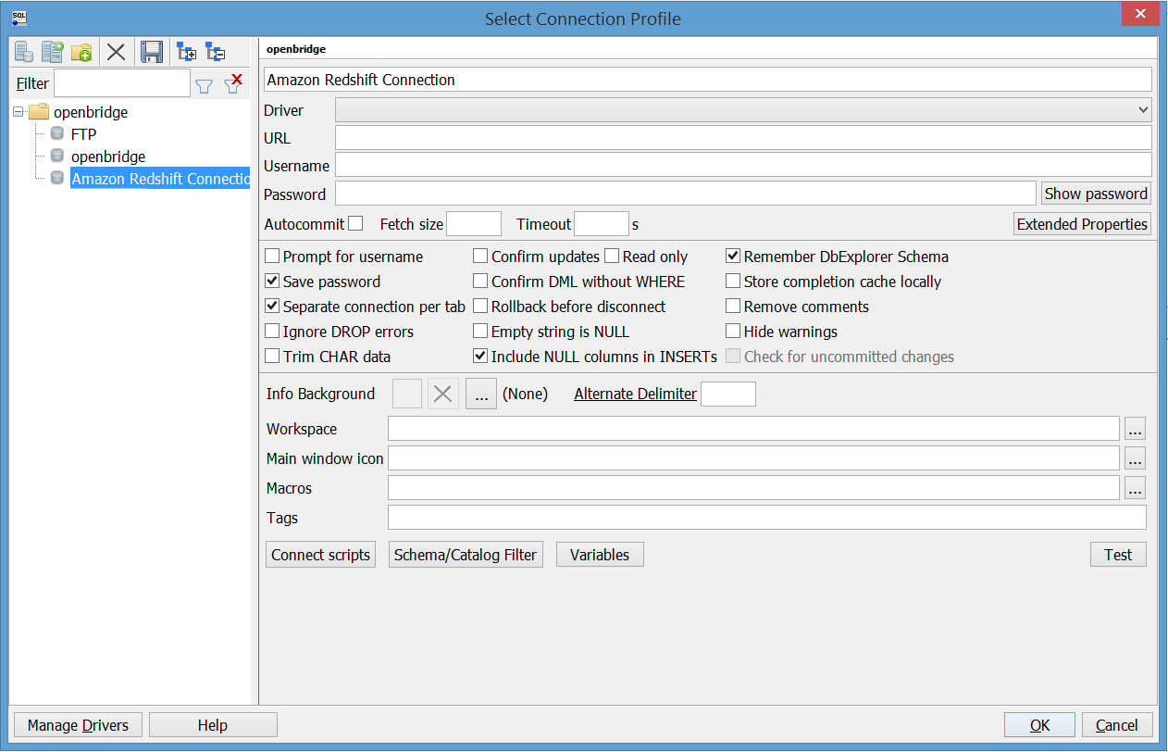Enable Store completion cache locally
Screen dimensions: 1168x752
click(733, 282)
